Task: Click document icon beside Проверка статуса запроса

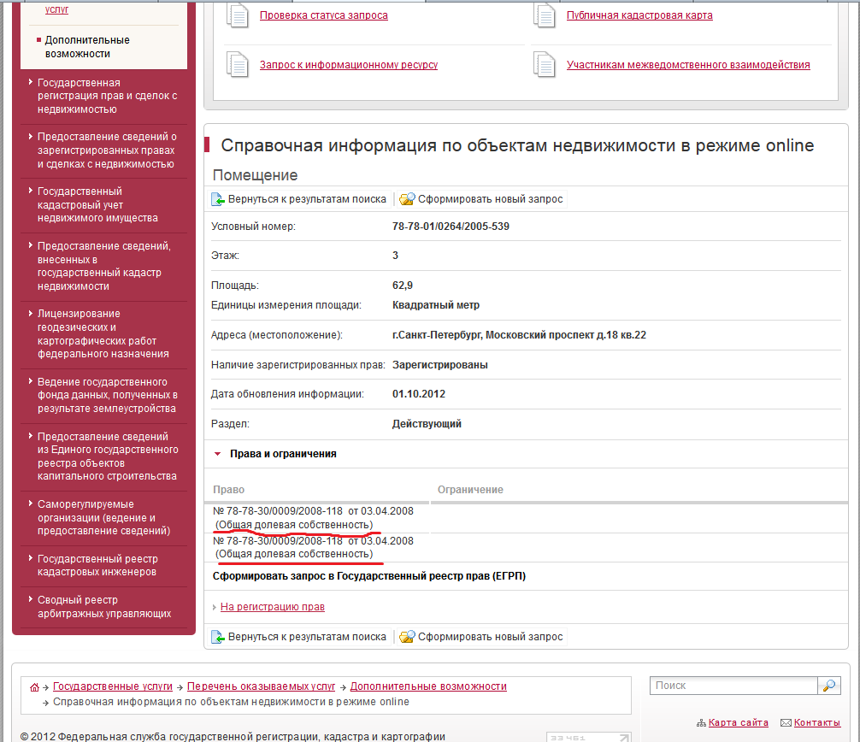Action: [x=237, y=15]
